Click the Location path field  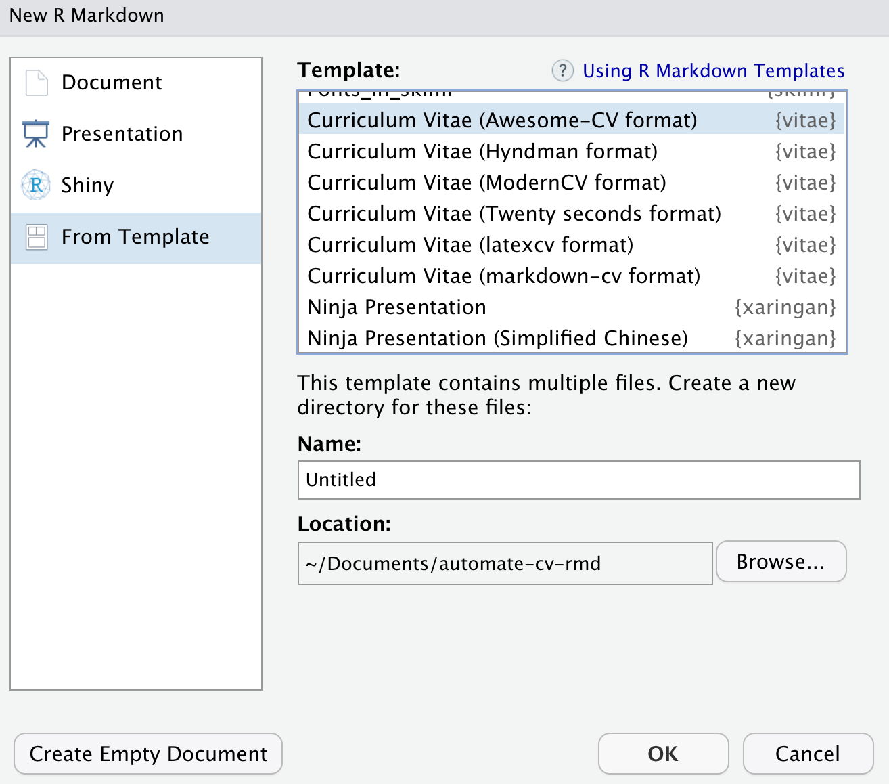click(x=505, y=563)
